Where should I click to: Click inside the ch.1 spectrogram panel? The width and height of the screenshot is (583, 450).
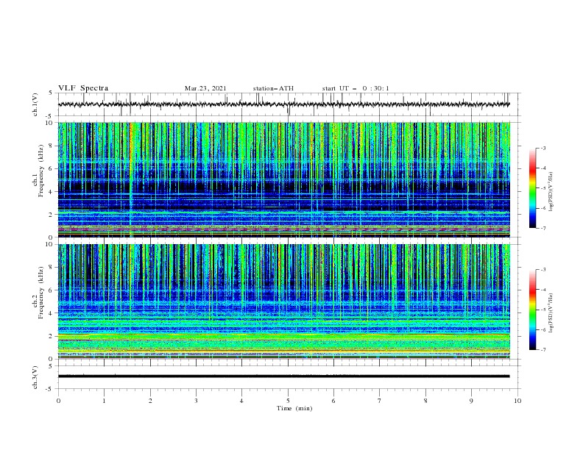pyautogui.click(x=283, y=179)
